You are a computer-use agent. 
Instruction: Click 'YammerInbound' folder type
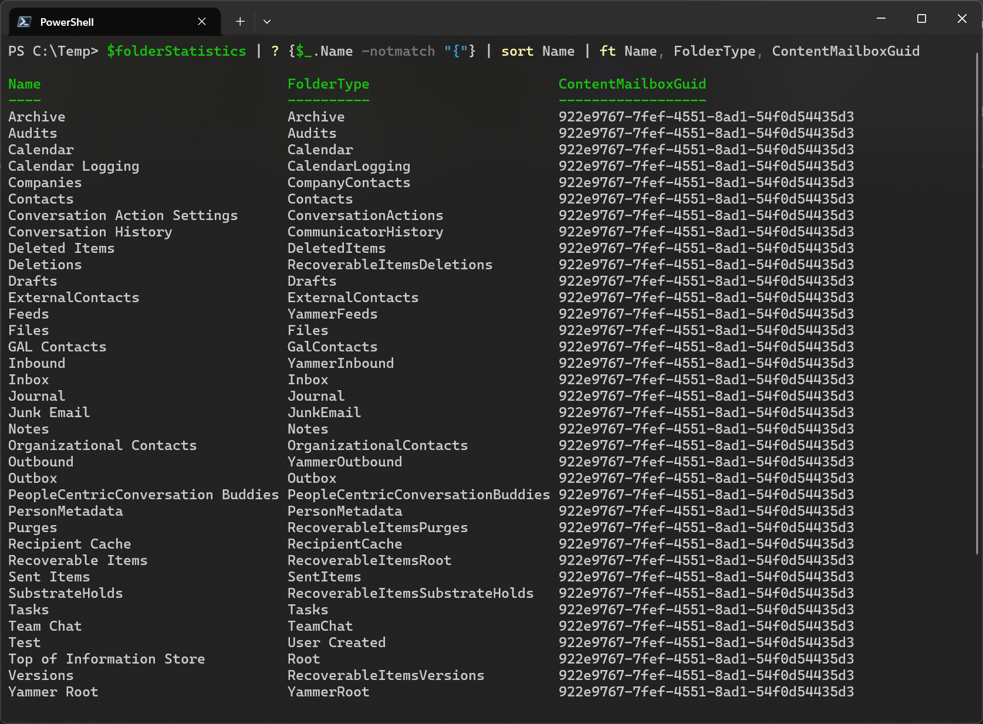tap(341, 363)
